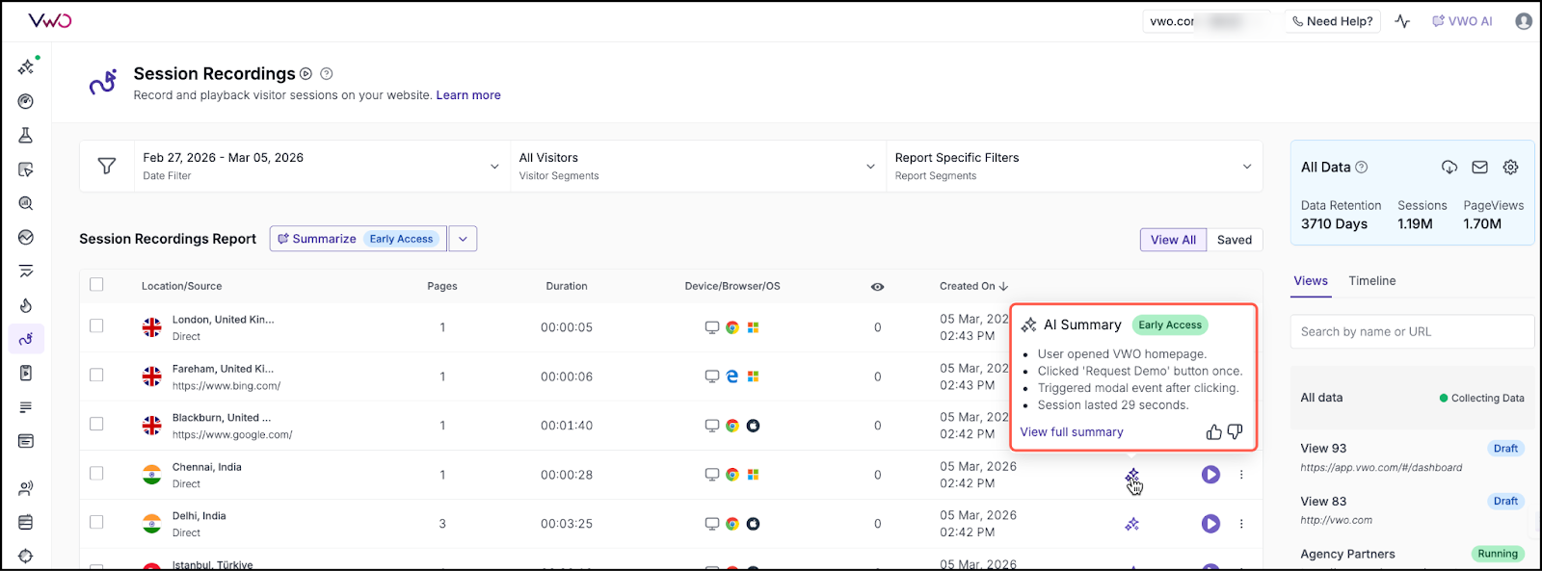Screen dimensions: 1542x571
Task: Tick the checkbox for the Blackburn session
Action: (x=96, y=425)
